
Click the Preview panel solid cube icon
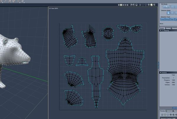171,115
